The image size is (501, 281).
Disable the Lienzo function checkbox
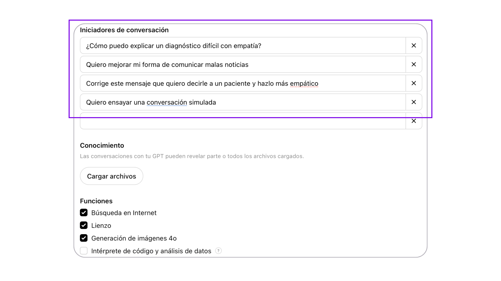tap(84, 225)
